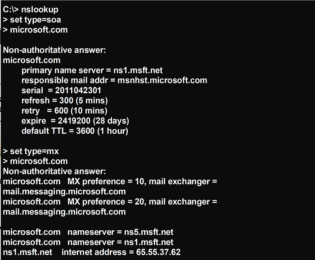Click the 'expire = 2419200 (28 days)' line

tap(75, 121)
